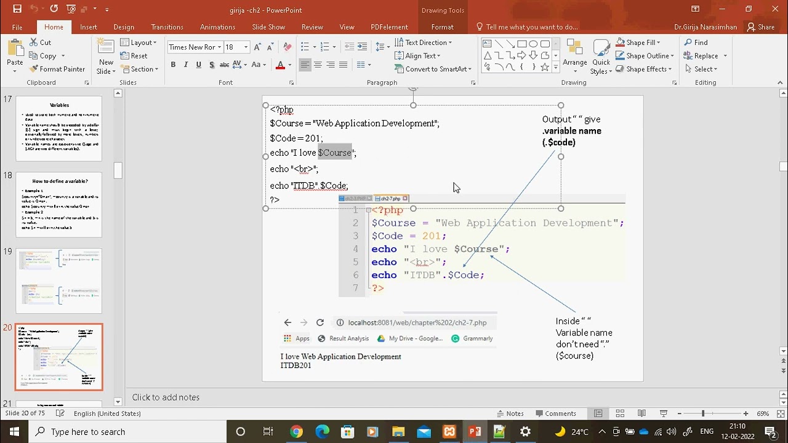Screen dimensions: 788x443
Task: Open Comments from status bar
Action: [x=556, y=413]
